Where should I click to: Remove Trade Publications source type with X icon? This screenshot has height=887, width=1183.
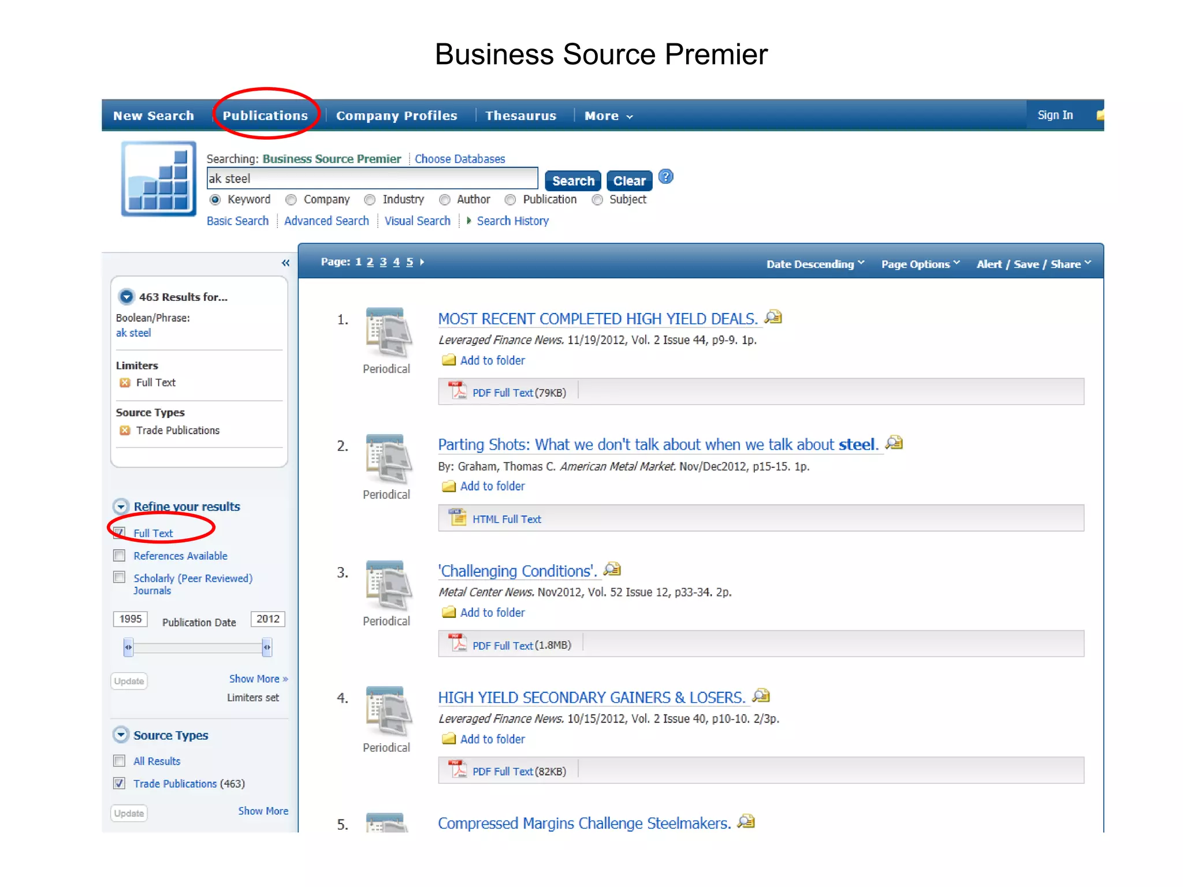124,431
